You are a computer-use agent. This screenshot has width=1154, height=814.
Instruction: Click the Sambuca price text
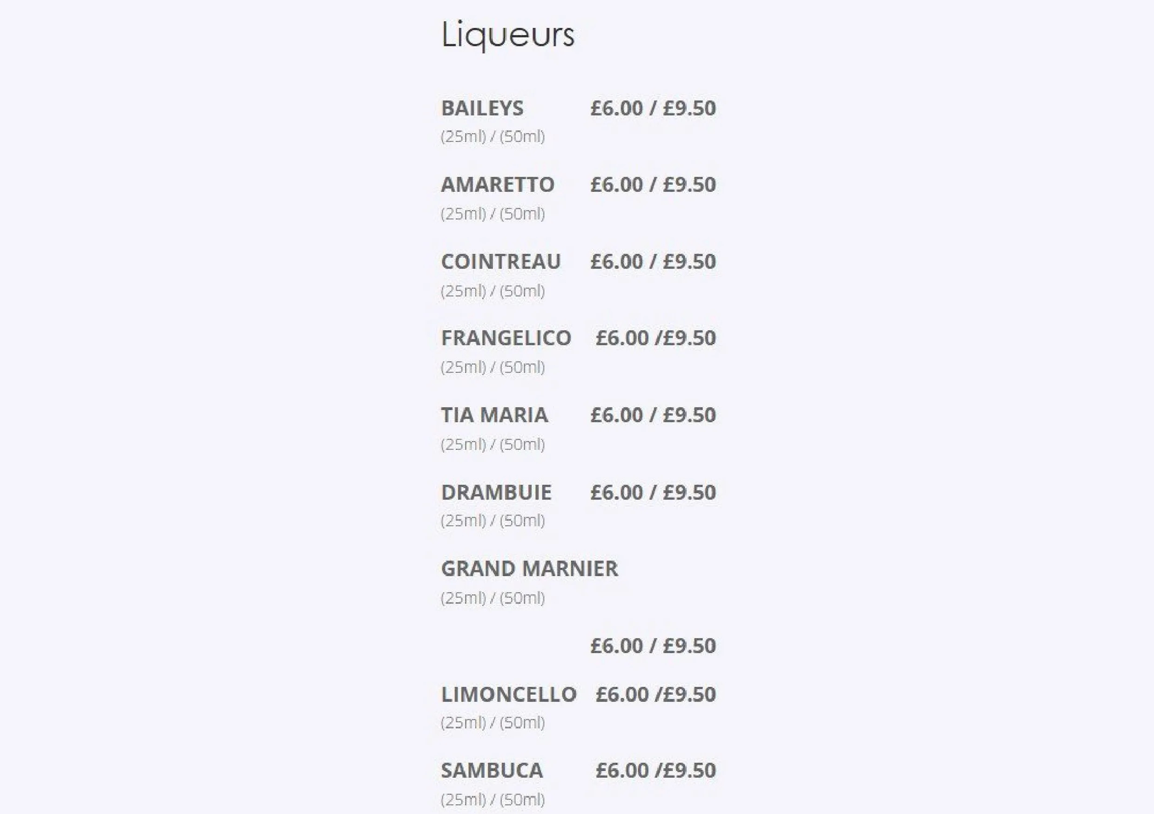(x=655, y=770)
